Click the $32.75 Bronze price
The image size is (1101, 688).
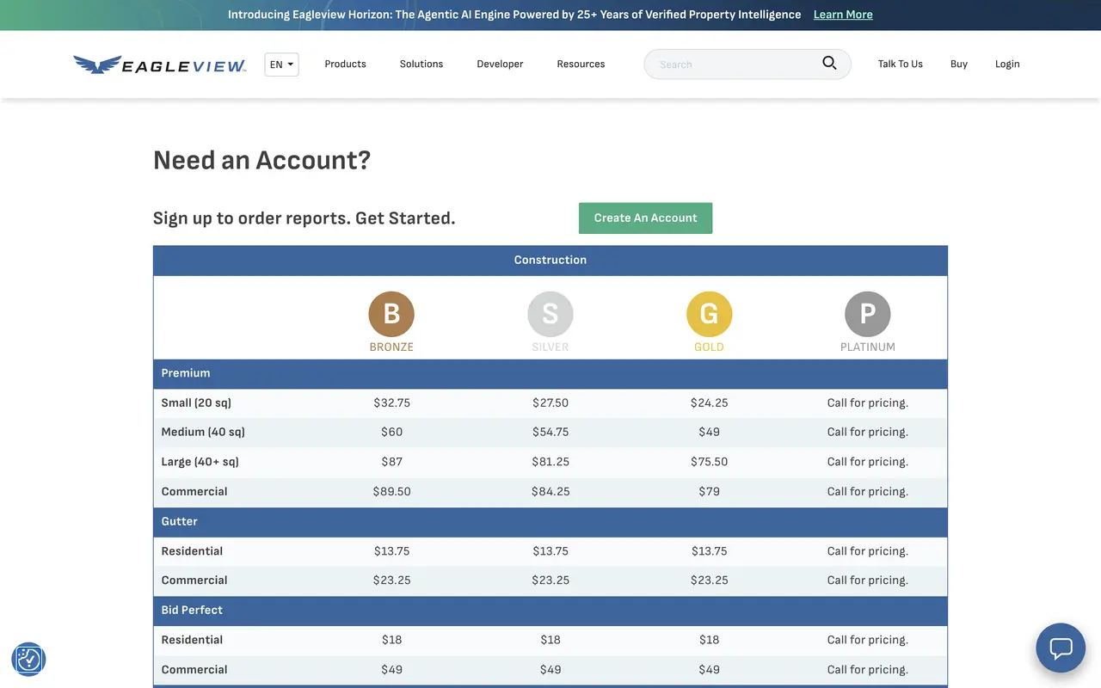pos(391,402)
